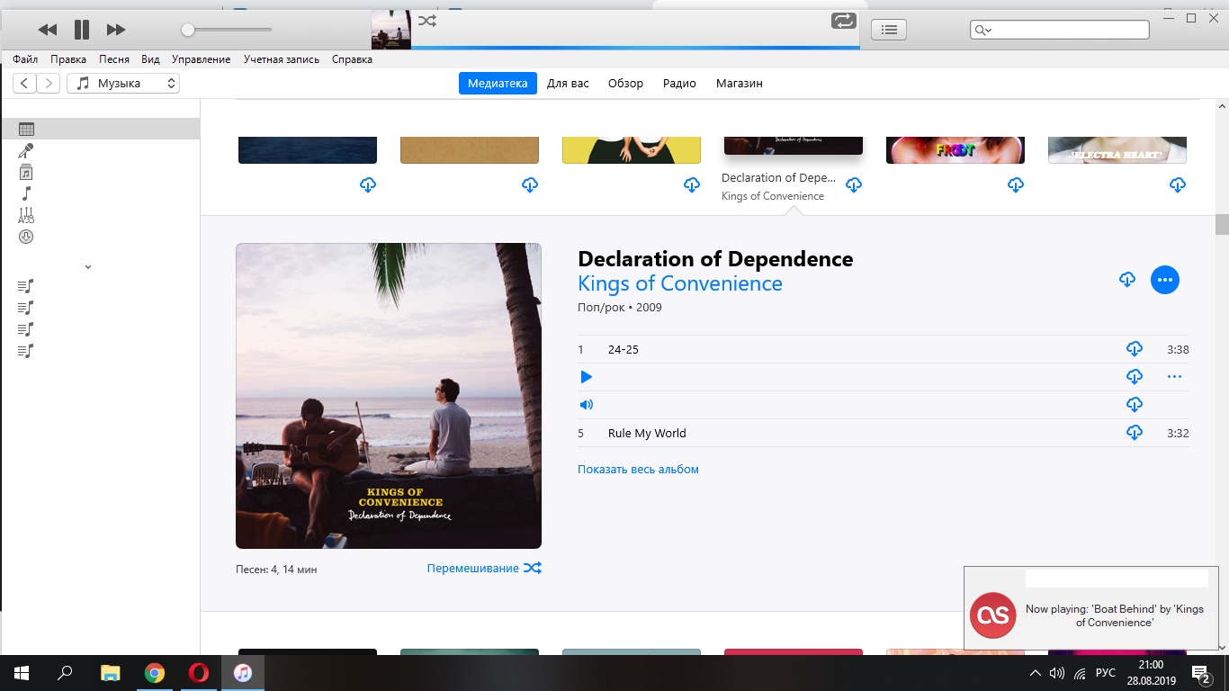Open the Вид menu

pos(151,59)
